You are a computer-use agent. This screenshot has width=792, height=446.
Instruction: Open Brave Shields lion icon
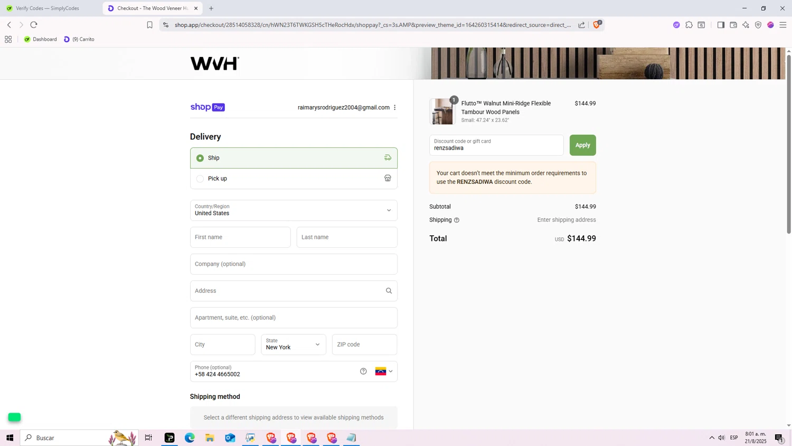(597, 24)
